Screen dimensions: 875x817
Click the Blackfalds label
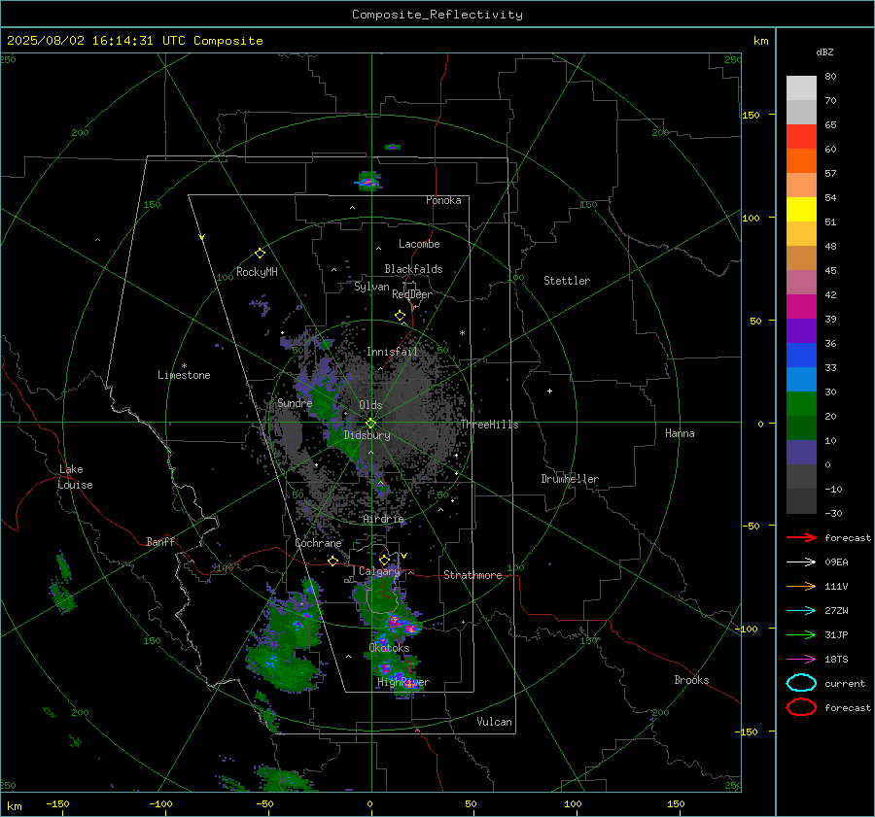[x=413, y=269]
